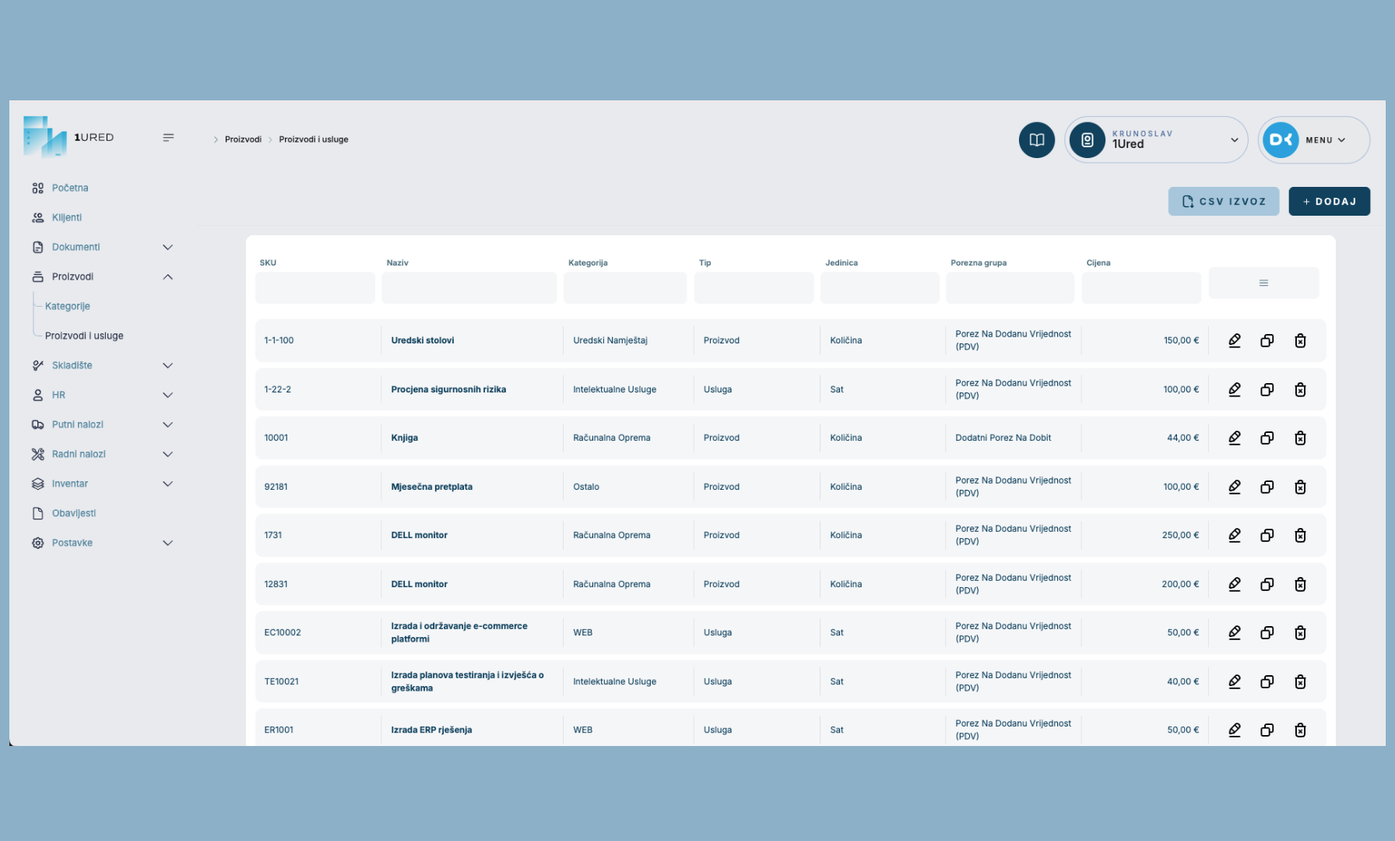Viewport: 1395px width, 841px height.
Task: Toggle the sidebar collapse icon
Action: pyautogui.click(x=168, y=138)
